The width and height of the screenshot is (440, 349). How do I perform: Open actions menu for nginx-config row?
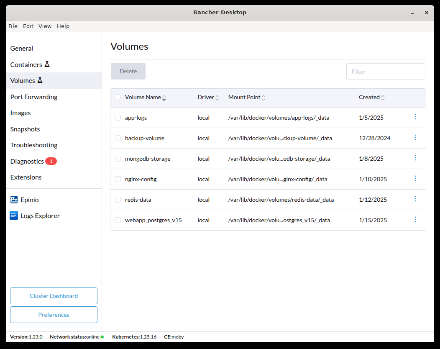coord(415,178)
